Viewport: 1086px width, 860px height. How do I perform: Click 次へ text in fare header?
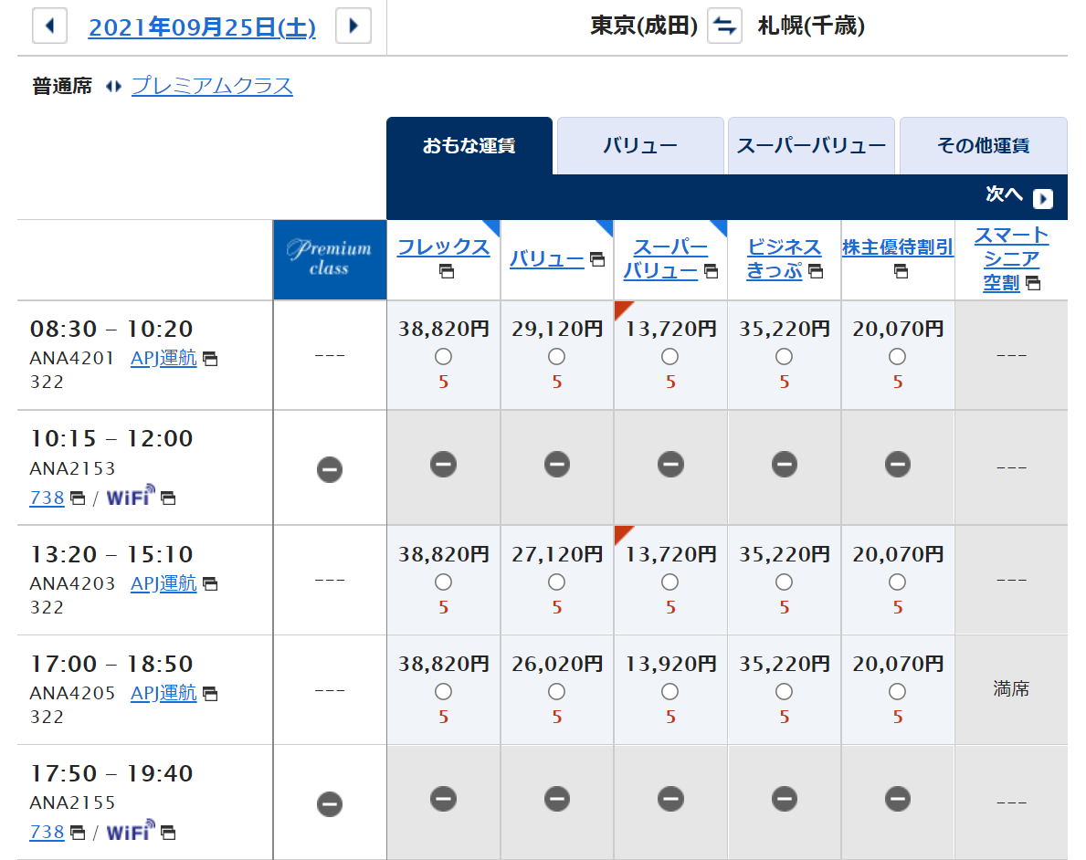pyautogui.click(x=1004, y=194)
